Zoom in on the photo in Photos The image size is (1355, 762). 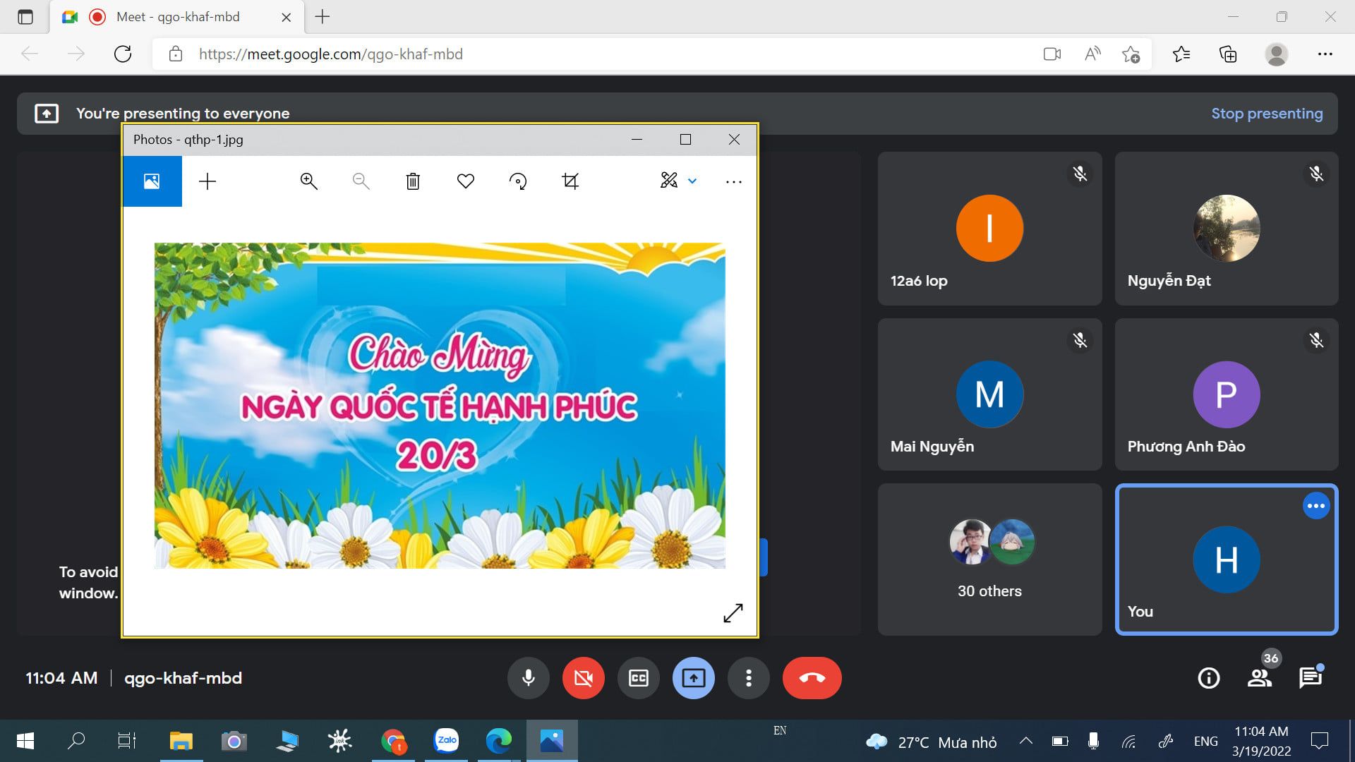click(x=308, y=181)
